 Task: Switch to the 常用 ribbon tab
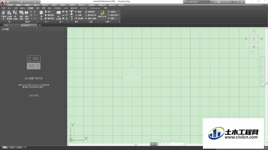[3, 8]
